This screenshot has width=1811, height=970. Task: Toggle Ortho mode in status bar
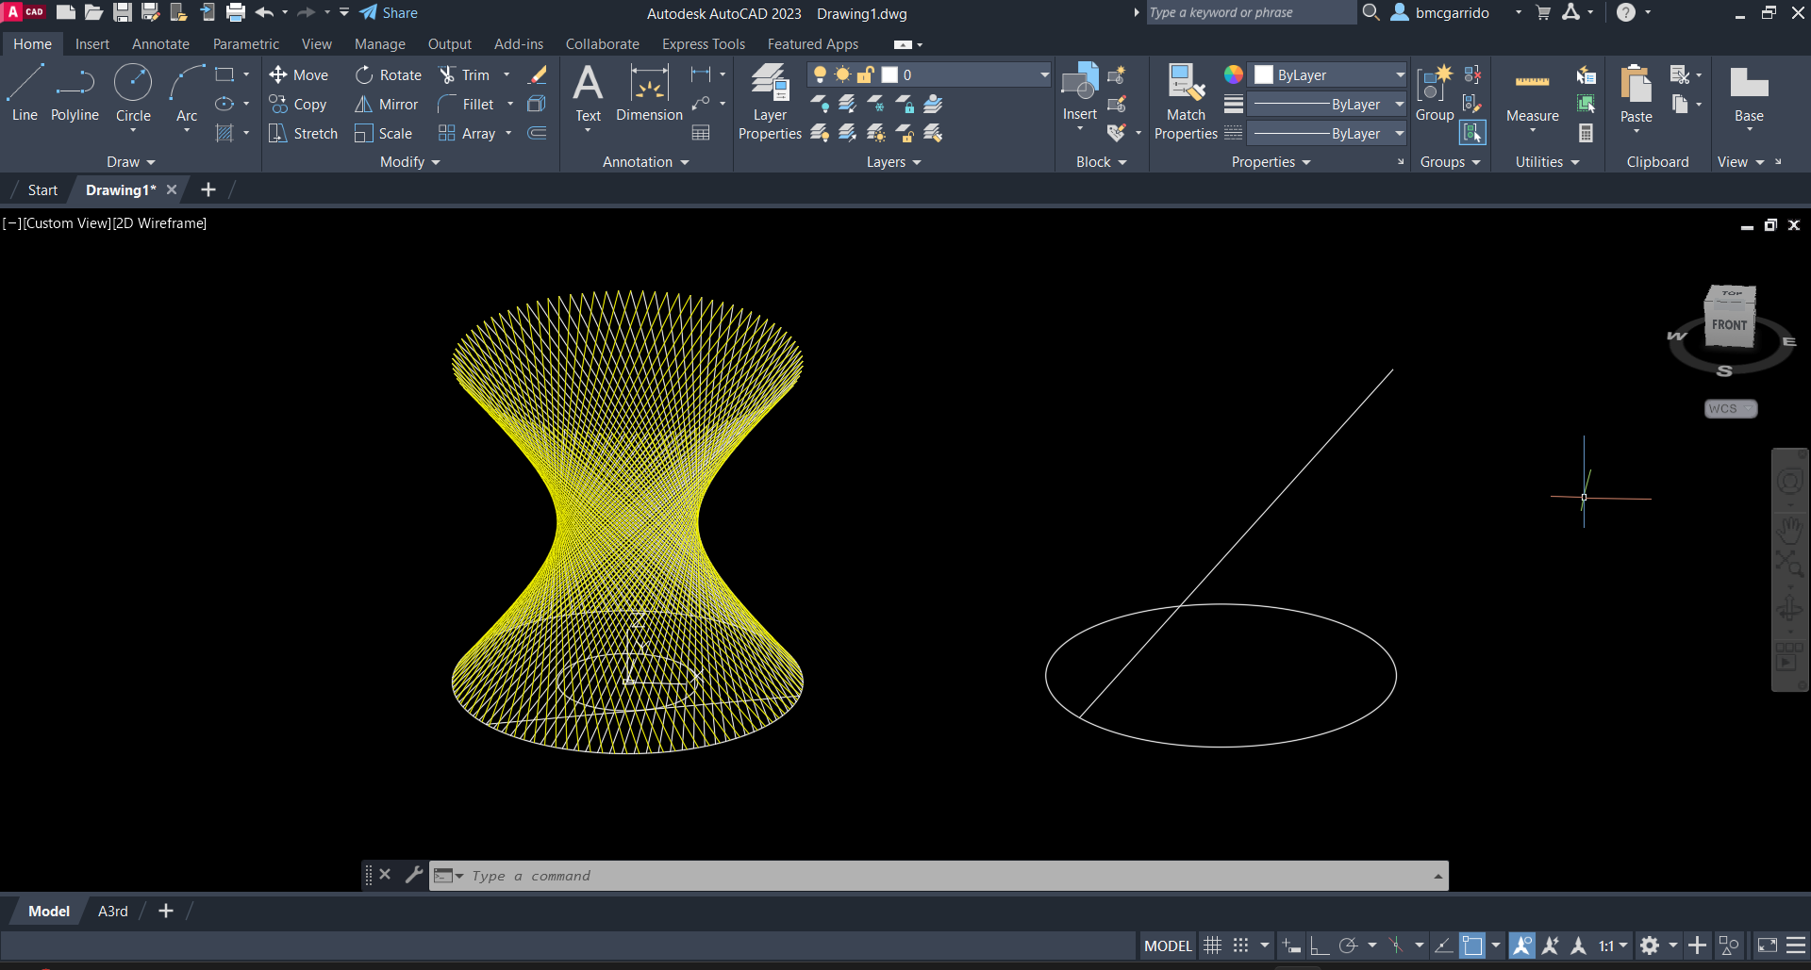[1320, 945]
